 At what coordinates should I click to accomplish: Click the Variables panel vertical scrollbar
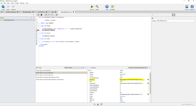tap(150, 84)
